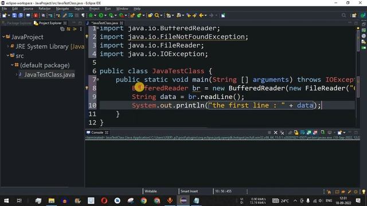Open Opera browser from taskbar
Screen dimensions: 367x206
104,201
